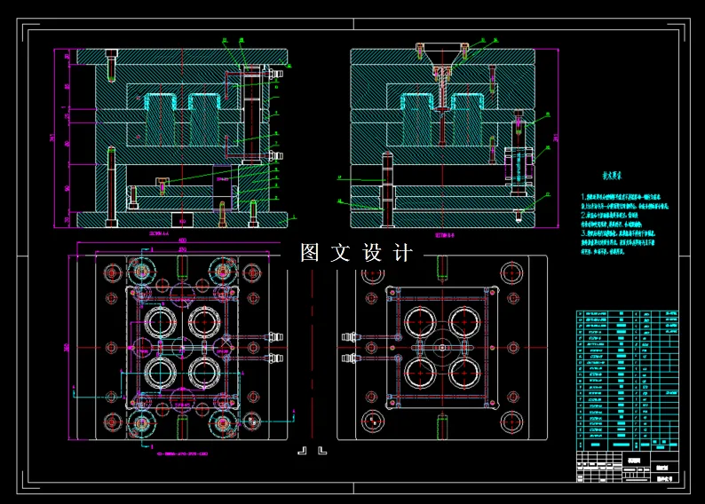Select upper-left cavity circle in bottom-left plan view
The image size is (705, 504).
[161, 322]
